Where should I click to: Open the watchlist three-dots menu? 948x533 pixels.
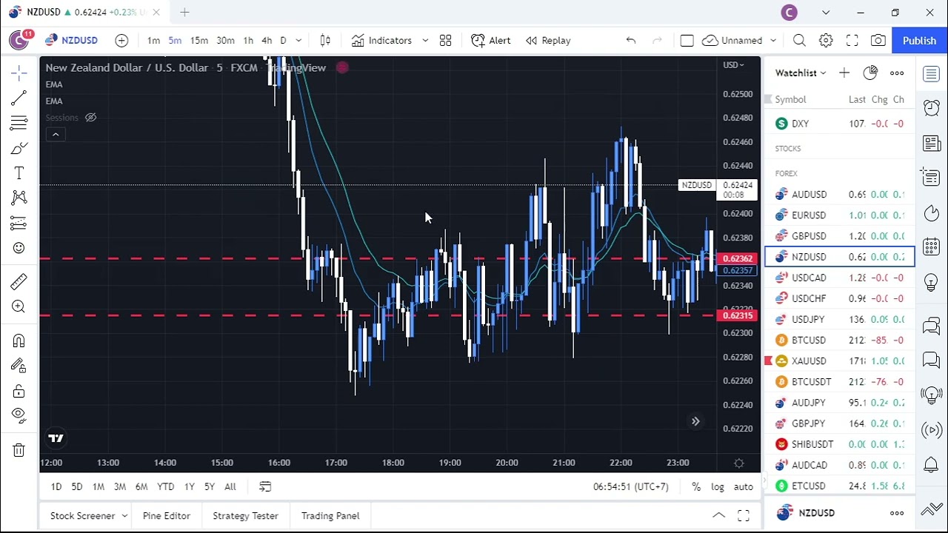[897, 73]
